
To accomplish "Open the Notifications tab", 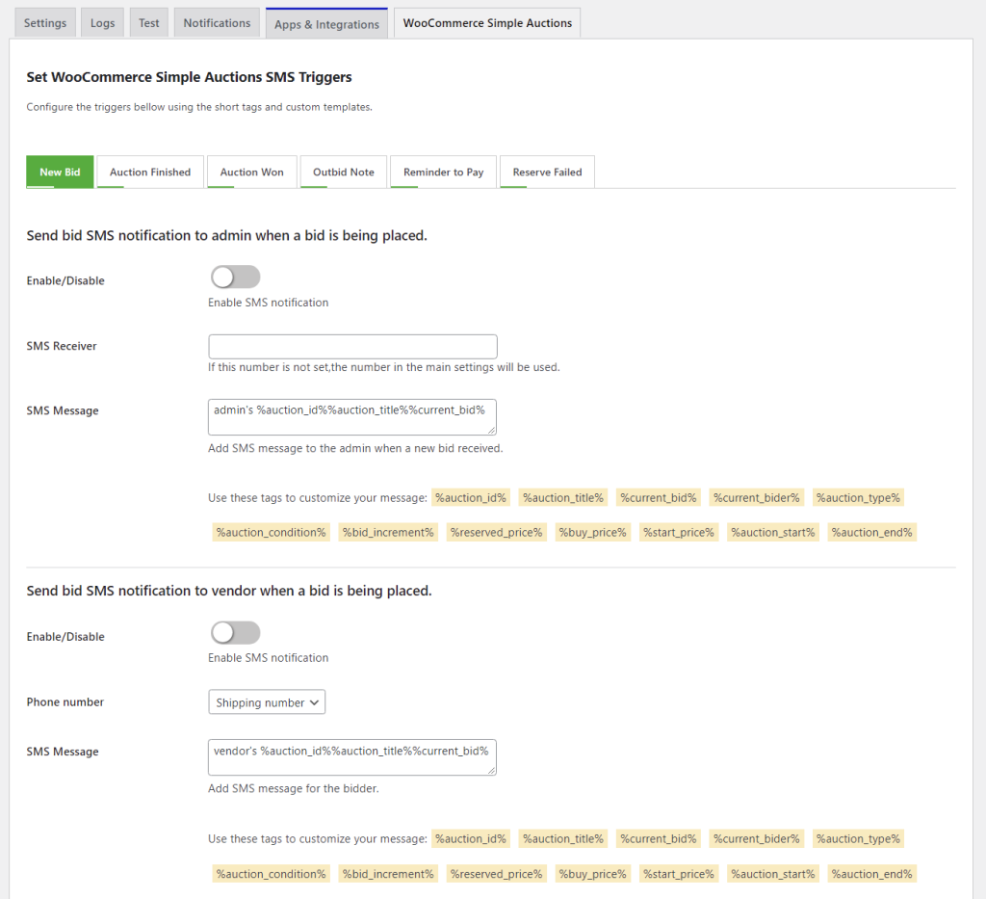I will (x=217, y=23).
